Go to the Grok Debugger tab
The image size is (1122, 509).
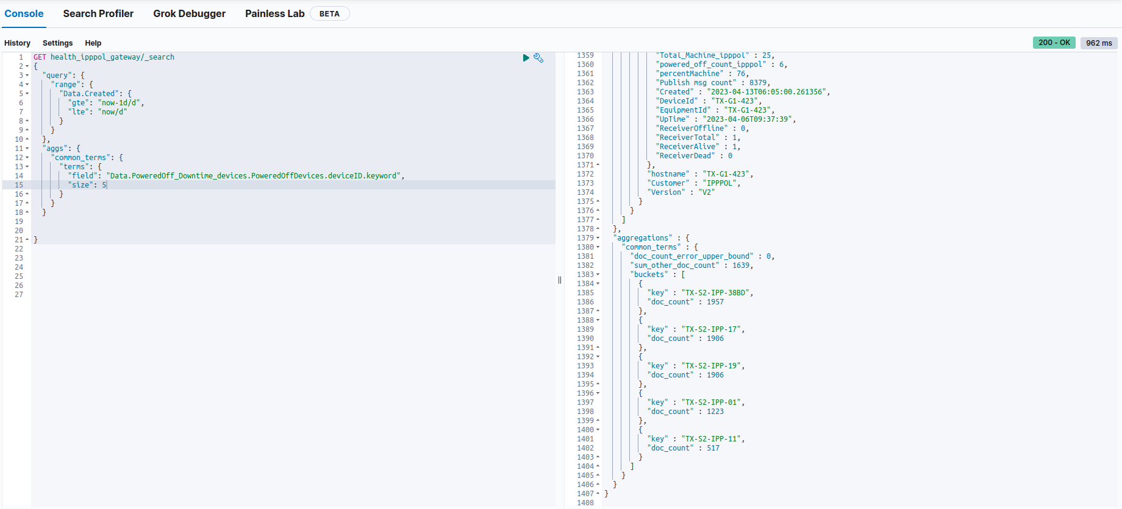189,13
